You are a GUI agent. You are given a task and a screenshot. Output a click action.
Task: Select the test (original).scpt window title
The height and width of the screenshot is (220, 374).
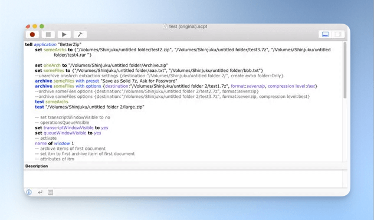(188, 27)
